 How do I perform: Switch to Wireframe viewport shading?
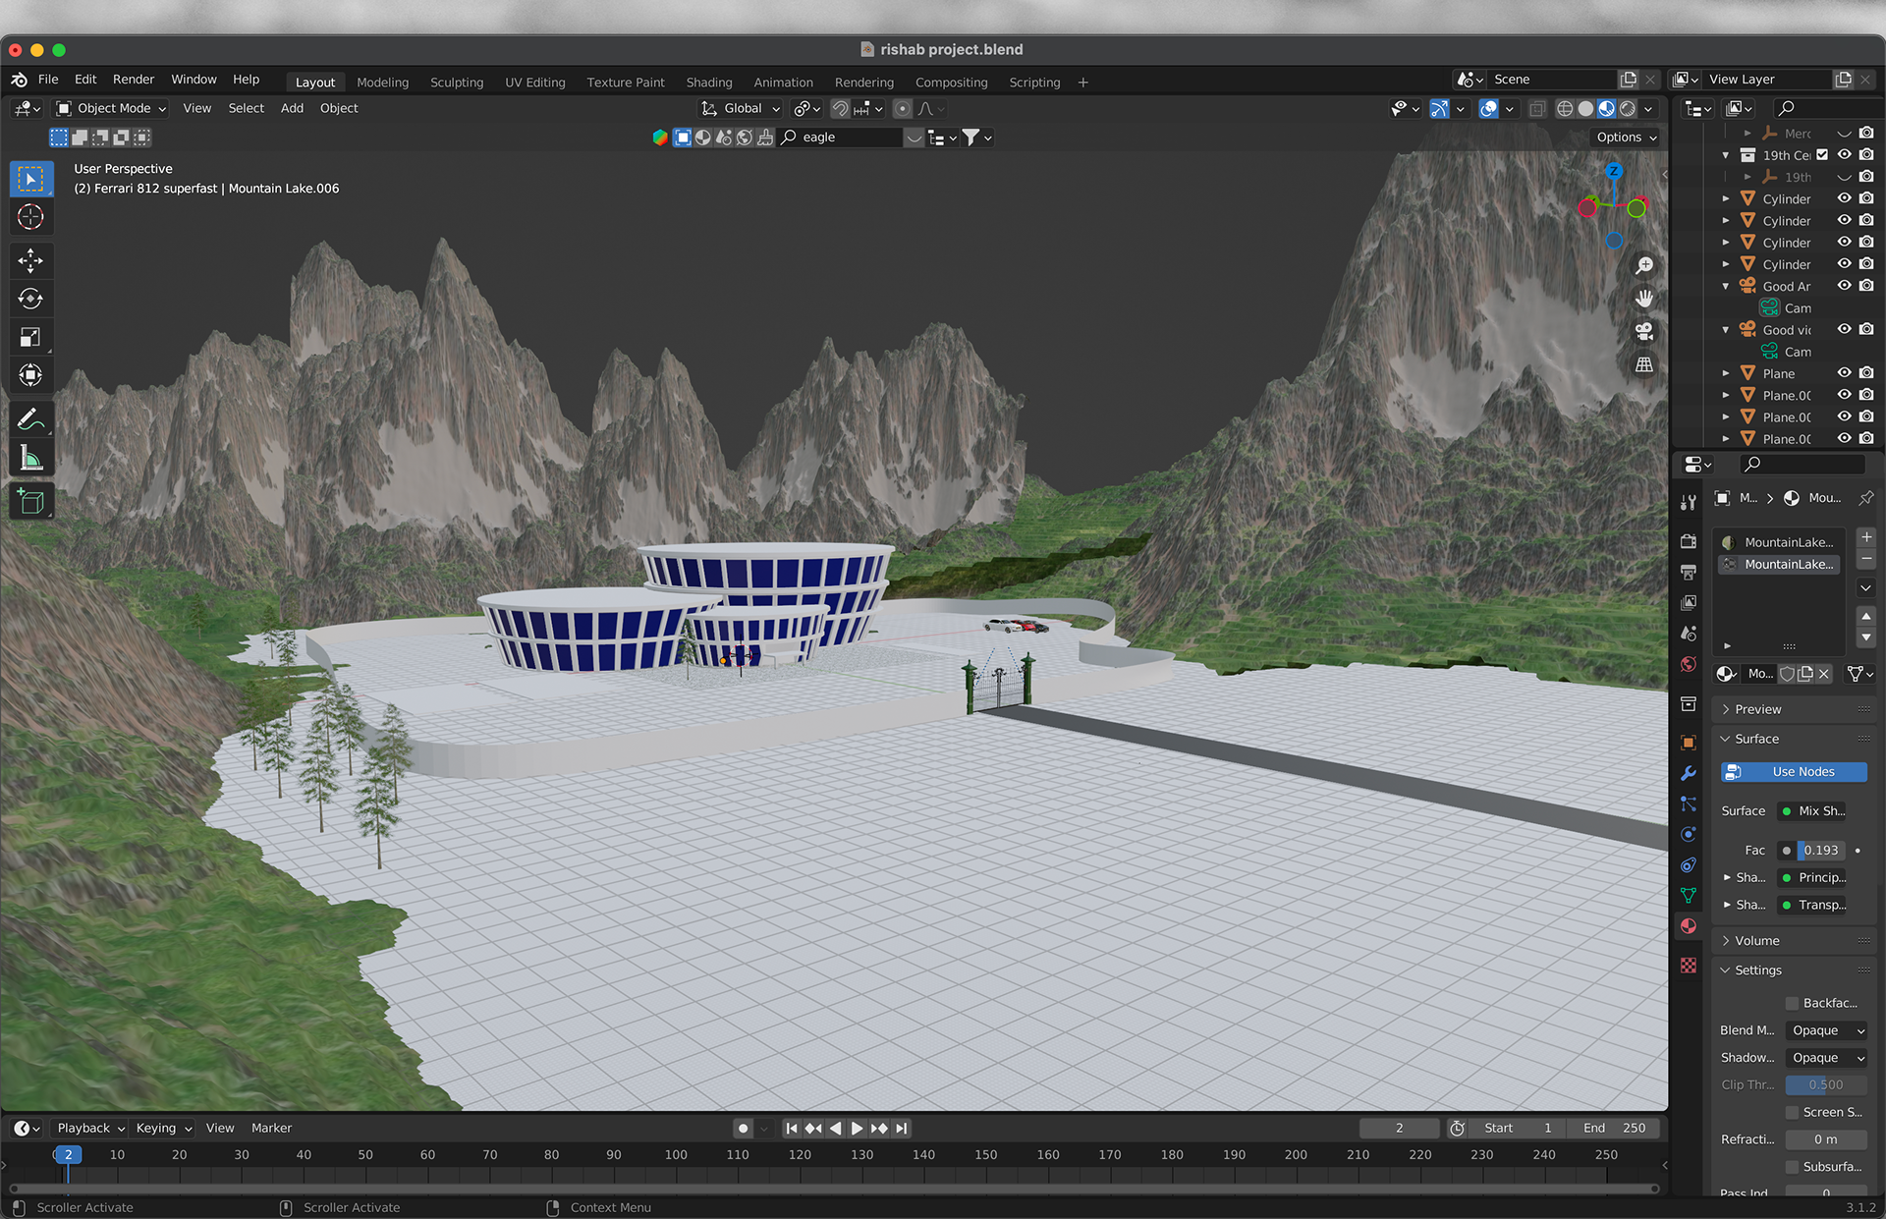point(1565,109)
